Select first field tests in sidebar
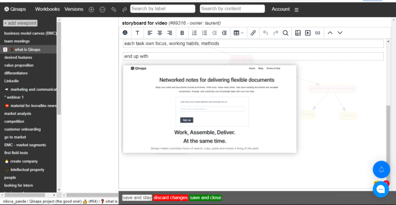 (x=16, y=153)
